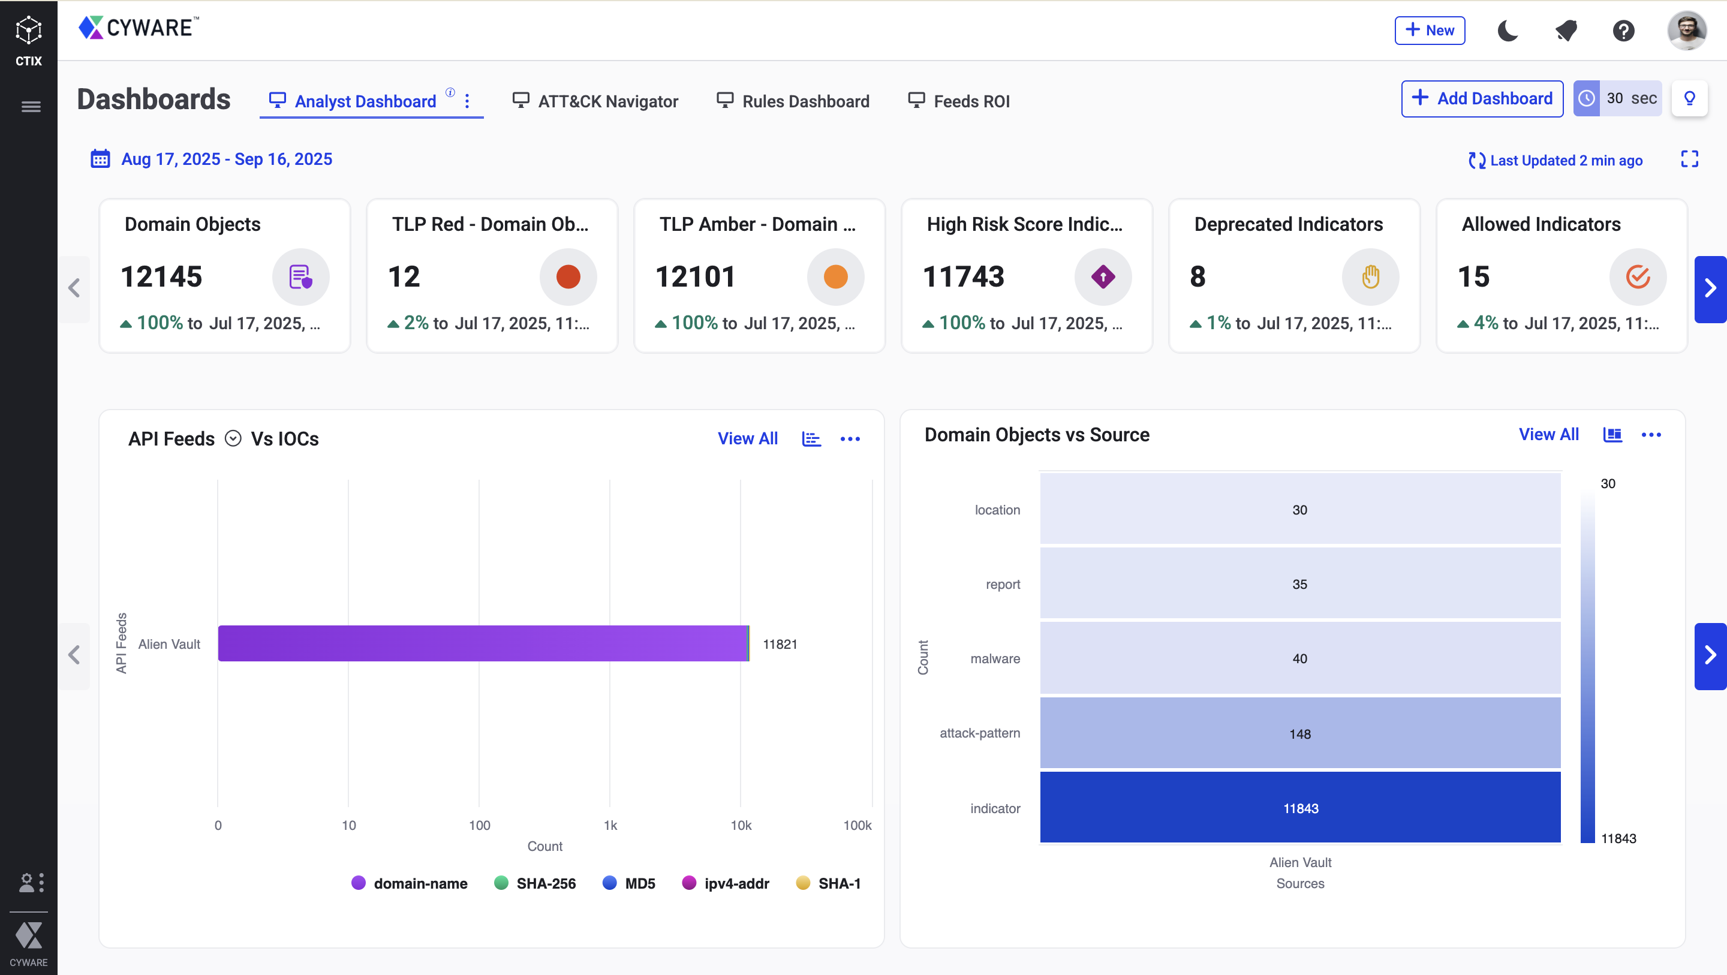Switch the API Feeds chart type icon
Viewport: 1727px width, 975px height.
(x=811, y=438)
